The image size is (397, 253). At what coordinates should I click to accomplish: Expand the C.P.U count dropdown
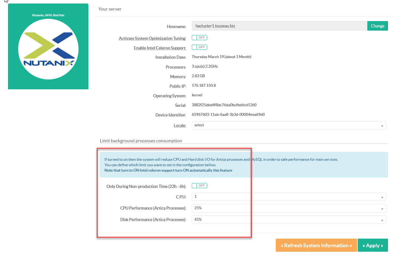point(288,197)
